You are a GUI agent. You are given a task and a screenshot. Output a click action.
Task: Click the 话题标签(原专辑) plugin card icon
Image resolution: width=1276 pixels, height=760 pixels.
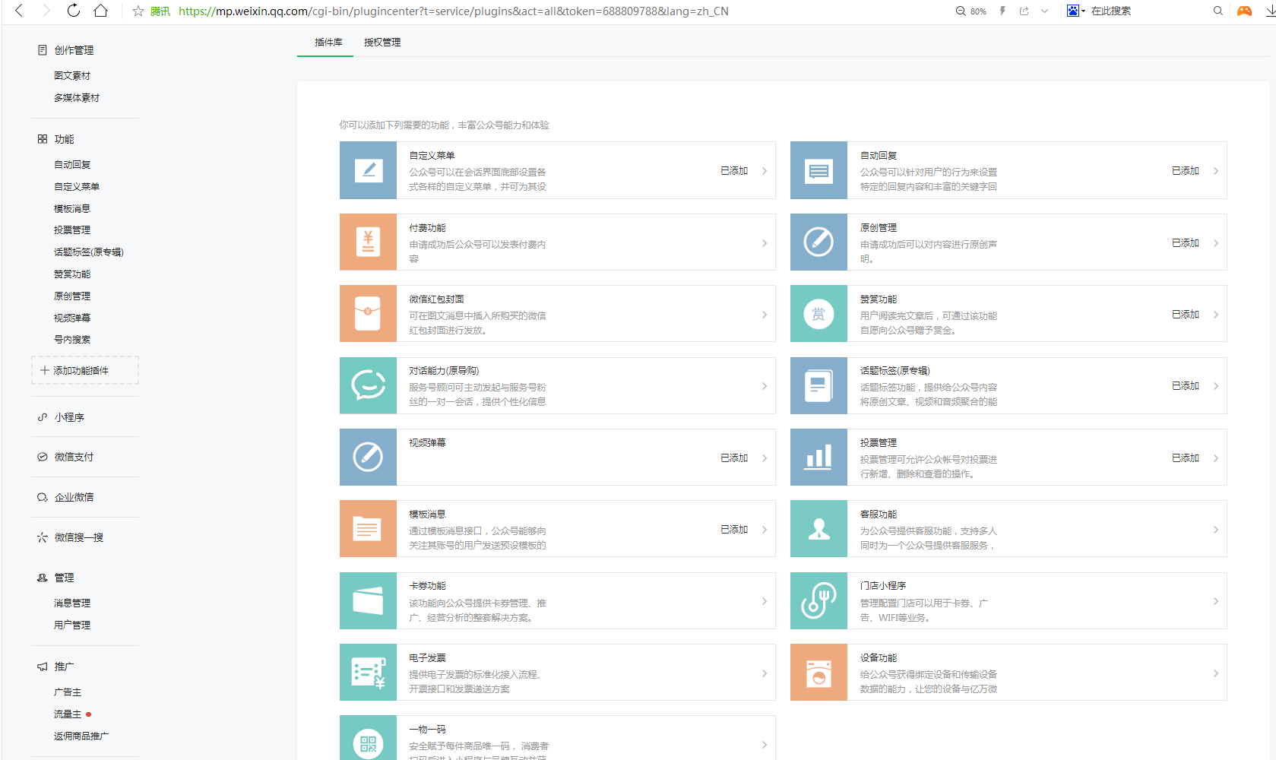(x=818, y=386)
